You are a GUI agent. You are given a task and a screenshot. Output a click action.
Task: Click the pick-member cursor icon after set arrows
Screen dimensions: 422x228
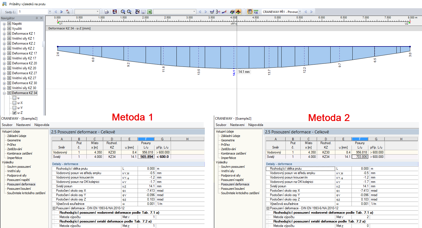68,12
